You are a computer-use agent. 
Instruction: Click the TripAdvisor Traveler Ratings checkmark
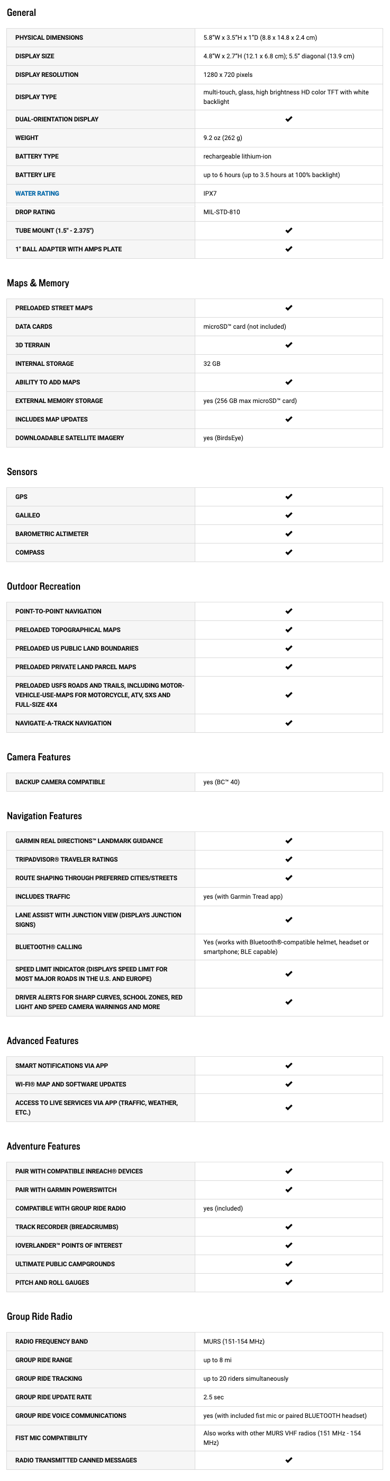(288, 859)
